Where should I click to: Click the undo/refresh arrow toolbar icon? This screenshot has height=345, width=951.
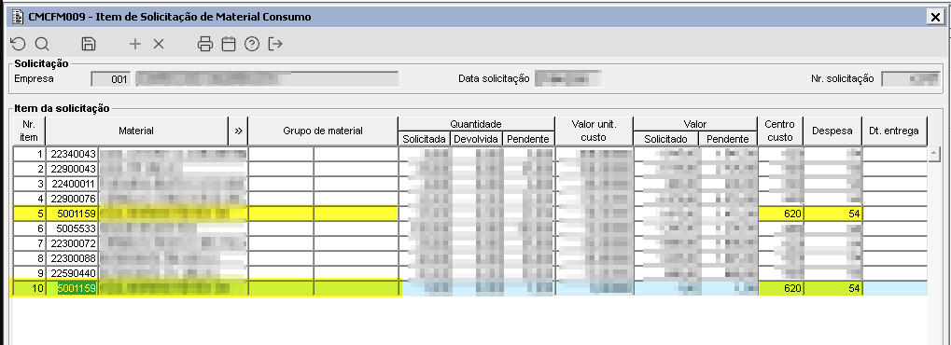18,44
